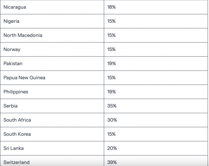Select the 18% value beside Nicaragua

tap(111, 7)
